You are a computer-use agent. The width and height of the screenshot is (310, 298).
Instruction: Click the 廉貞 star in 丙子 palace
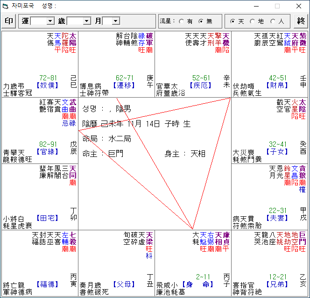pos(226,238)
